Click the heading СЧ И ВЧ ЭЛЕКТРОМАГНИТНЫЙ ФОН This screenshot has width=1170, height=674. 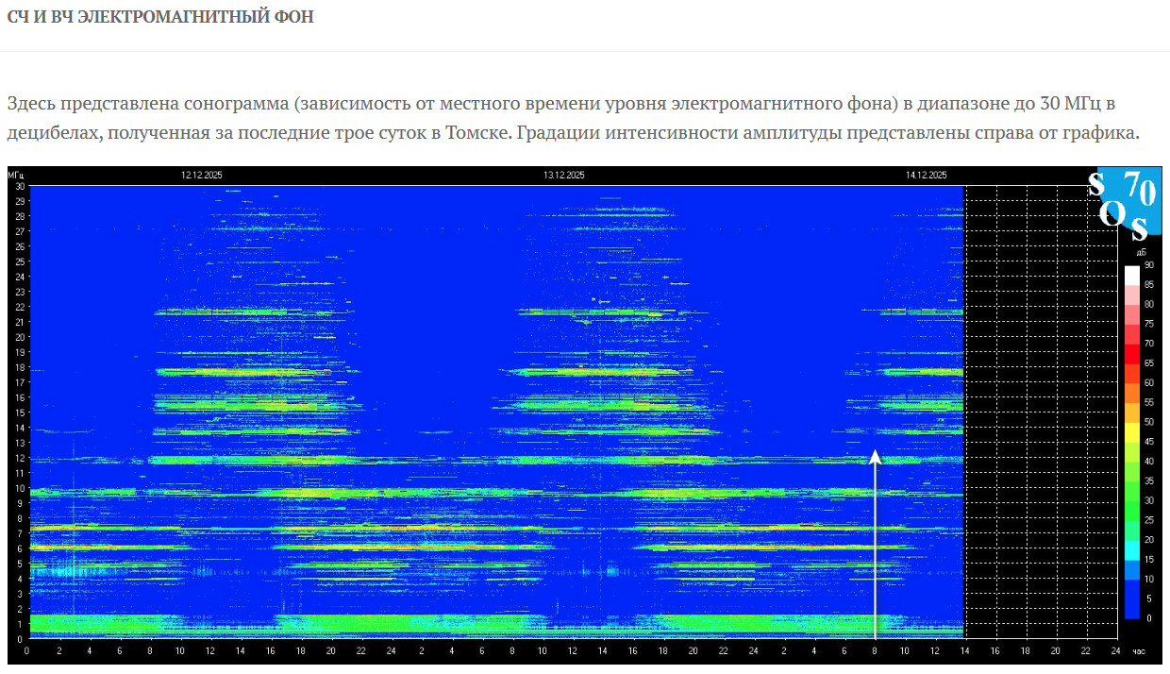160,17
